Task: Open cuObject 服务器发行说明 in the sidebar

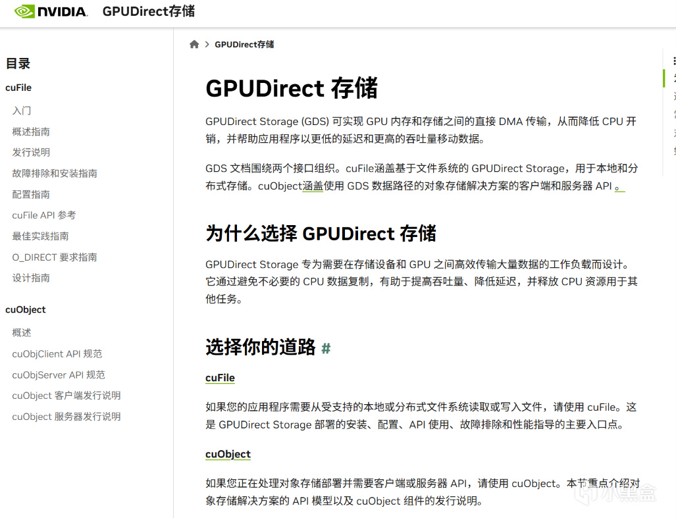Action: point(66,417)
